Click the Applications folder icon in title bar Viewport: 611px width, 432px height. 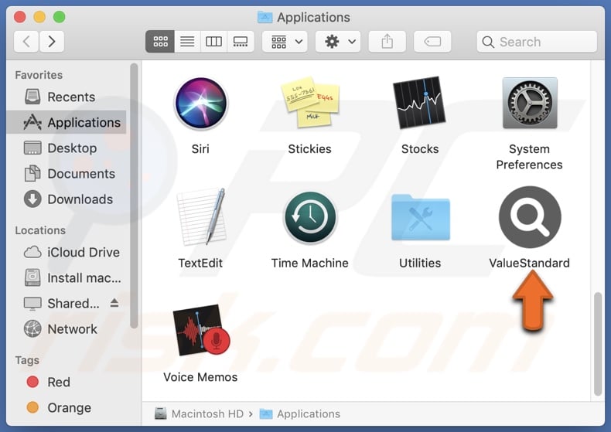(x=265, y=17)
